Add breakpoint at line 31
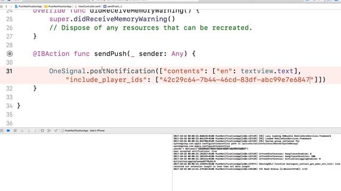The height and width of the screenshot is (191, 341). tap(10, 71)
